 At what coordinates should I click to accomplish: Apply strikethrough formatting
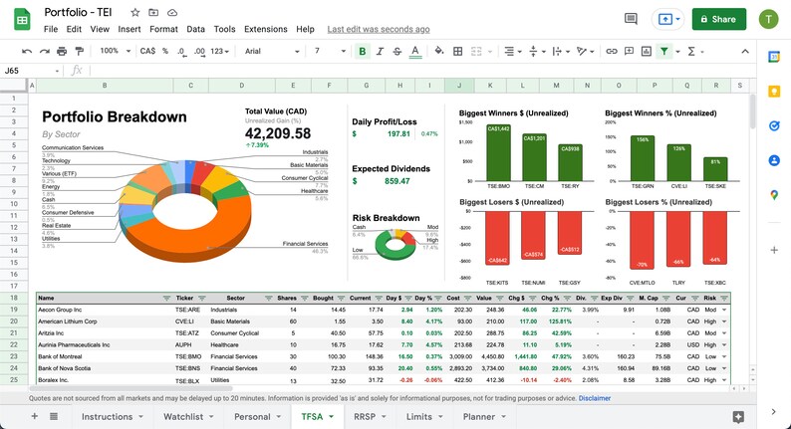[x=397, y=51]
